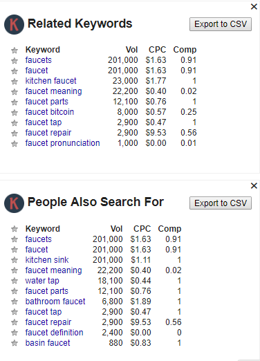Close the Related Keywords panel

(x=254, y=7)
